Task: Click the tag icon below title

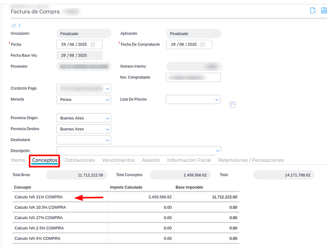Action: pyautogui.click(x=13, y=25)
